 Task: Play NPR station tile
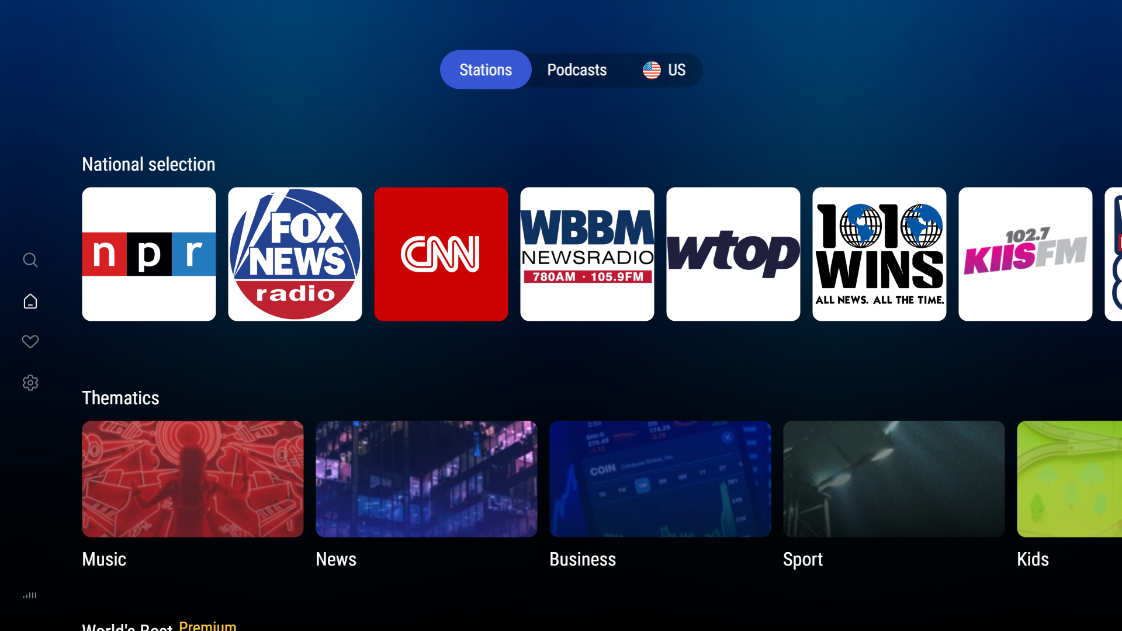tap(149, 254)
